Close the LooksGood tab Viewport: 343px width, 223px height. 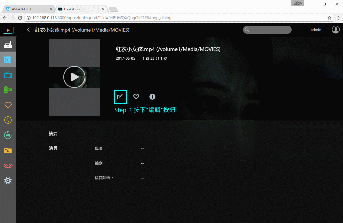pyautogui.click(x=103, y=9)
